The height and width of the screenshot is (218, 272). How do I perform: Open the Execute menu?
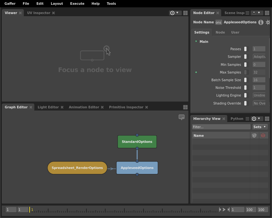[x=77, y=4]
